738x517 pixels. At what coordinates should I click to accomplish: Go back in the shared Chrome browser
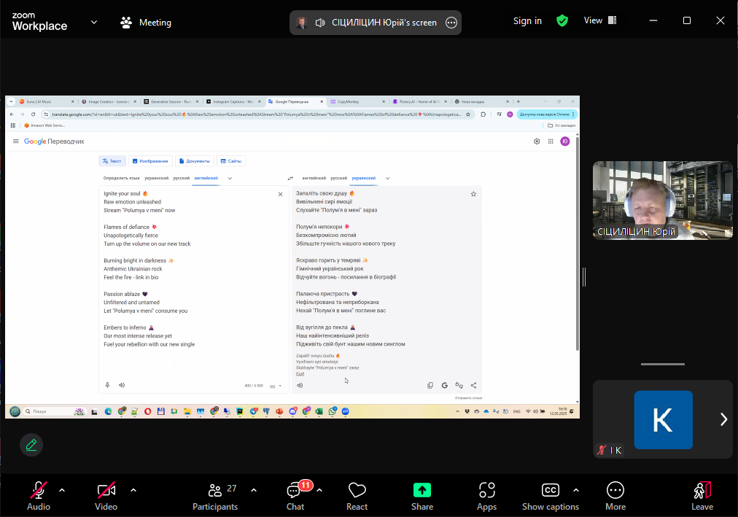pyautogui.click(x=12, y=114)
